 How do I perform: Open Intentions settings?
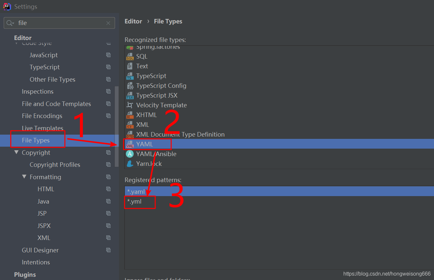tap(36, 262)
